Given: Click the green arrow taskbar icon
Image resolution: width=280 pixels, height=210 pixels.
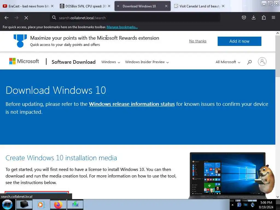Looking at the screenshot, I should tap(75, 205).
